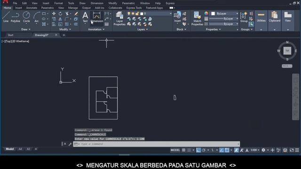Open the workspace switching gear menu
The image size is (301, 169).
tap(263, 150)
